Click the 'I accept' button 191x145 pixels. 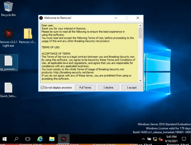point(132,88)
